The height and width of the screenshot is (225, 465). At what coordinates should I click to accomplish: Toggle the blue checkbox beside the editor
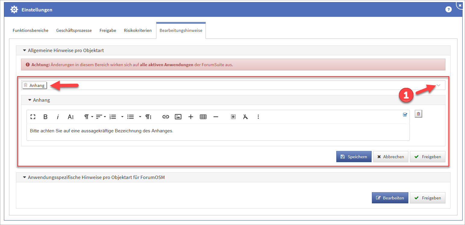pyautogui.click(x=405, y=114)
